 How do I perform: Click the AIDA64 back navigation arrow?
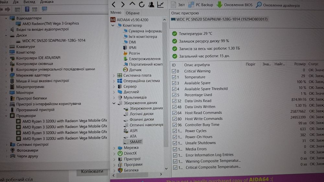coord(113,4)
